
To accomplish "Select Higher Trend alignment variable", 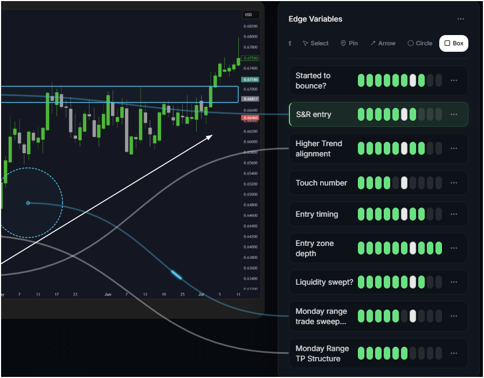I will [378, 148].
